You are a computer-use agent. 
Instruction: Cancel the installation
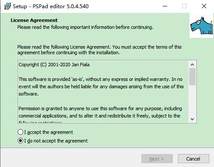tap(193, 159)
